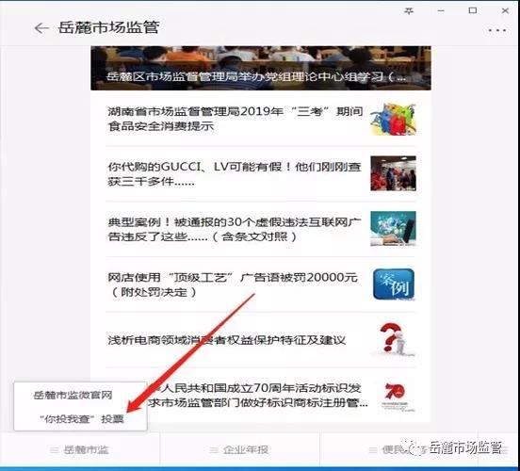This screenshot has width=520, height=471.
Task: Minimize the 岳麓市场监管 window
Action: 441,11
